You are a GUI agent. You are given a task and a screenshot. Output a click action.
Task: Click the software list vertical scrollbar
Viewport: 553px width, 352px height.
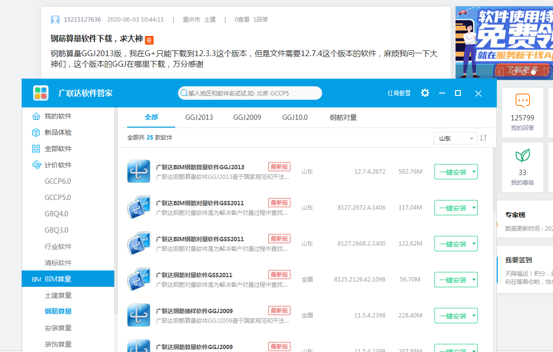click(x=494, y=179)
